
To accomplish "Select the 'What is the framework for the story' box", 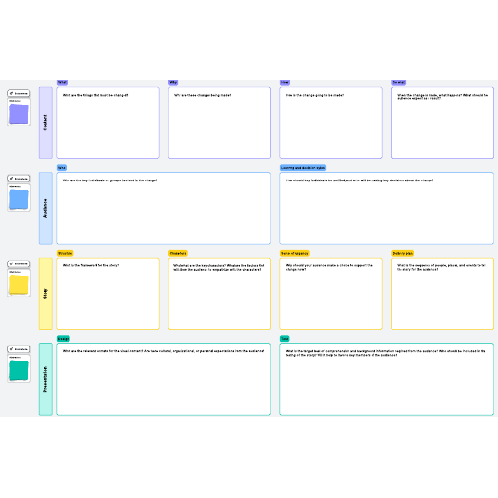I will pos(108,293).
